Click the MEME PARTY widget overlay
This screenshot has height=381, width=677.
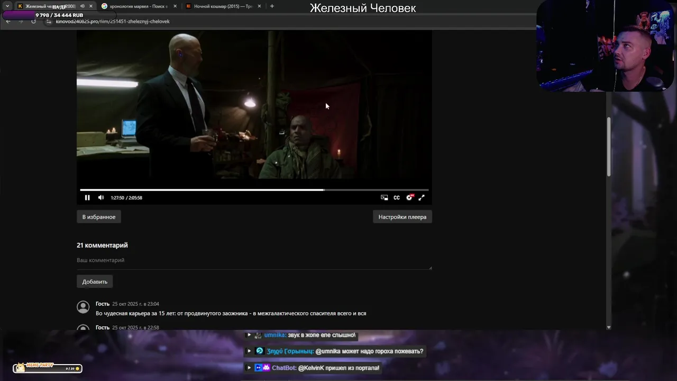coord(48,367)
